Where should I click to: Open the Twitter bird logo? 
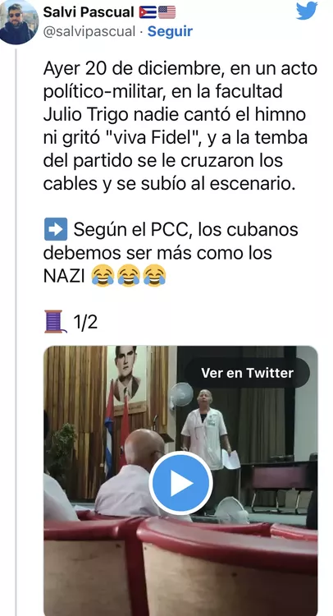[x=307, y=11]
